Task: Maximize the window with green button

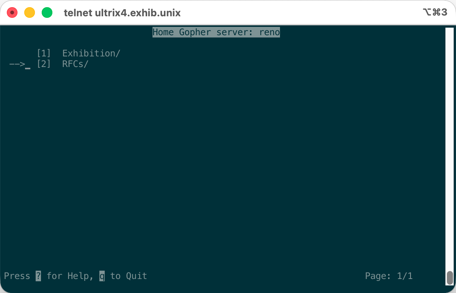Action: [47, 13]
